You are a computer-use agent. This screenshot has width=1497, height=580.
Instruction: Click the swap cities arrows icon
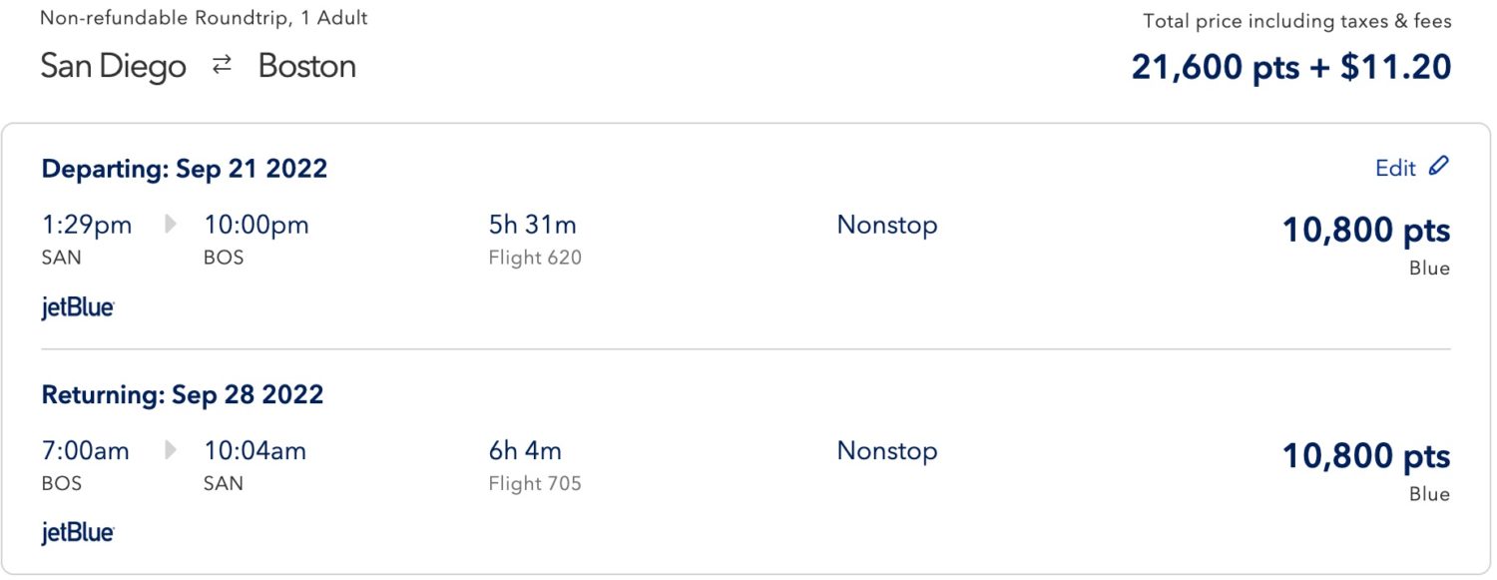pyautogui.click(x=222, y=64)
